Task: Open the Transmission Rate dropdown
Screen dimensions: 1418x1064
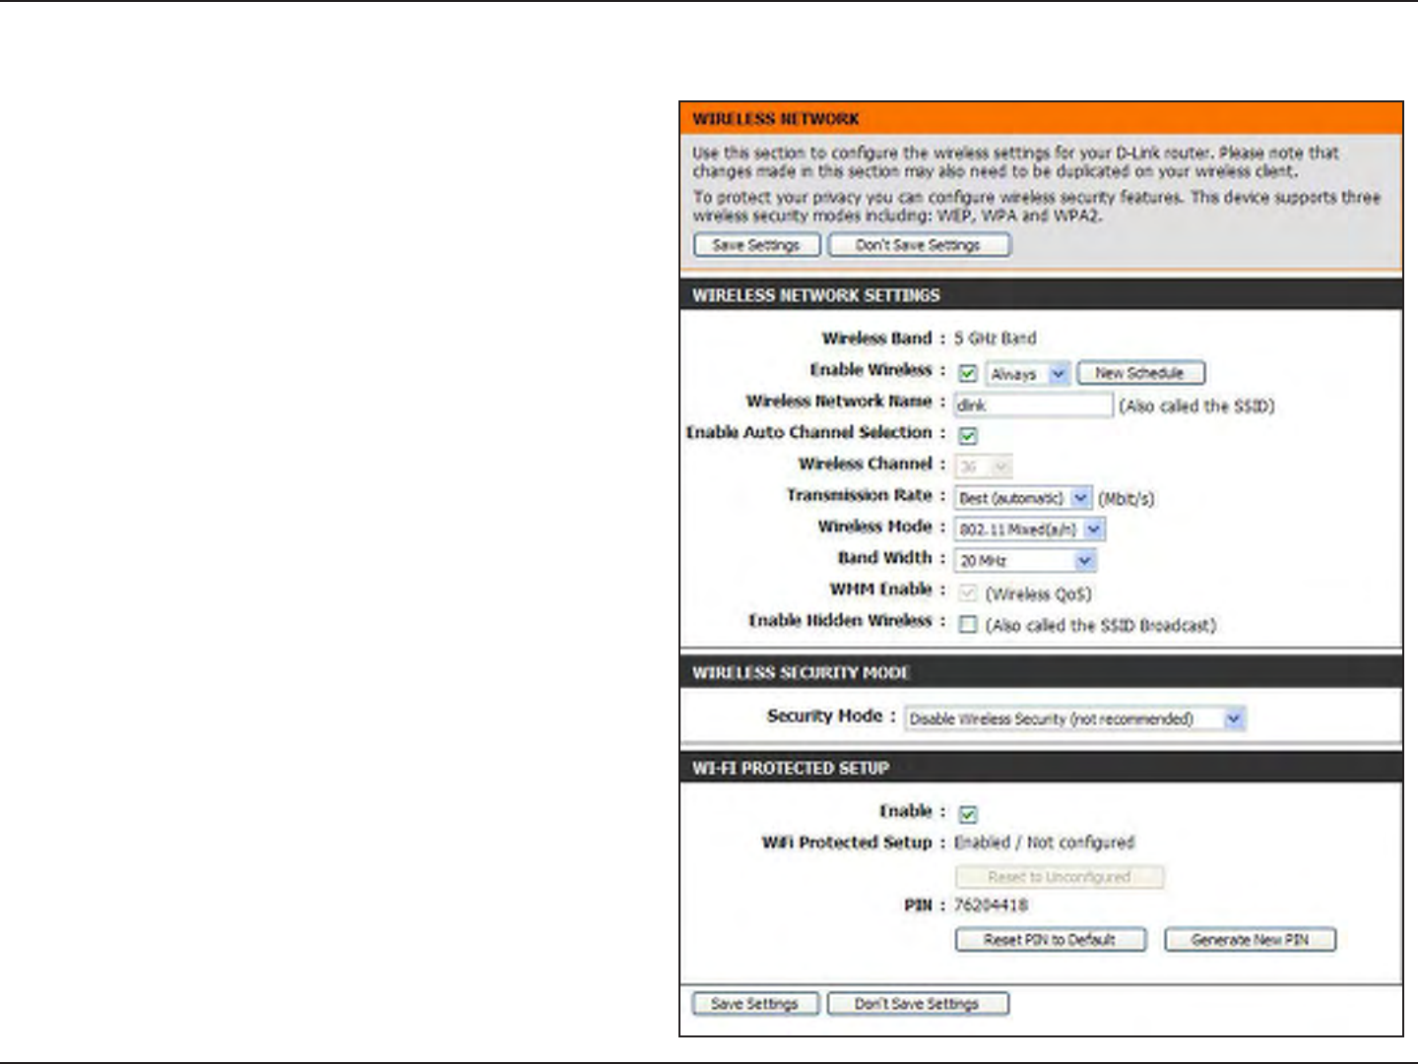Action: coord(1023,498)
